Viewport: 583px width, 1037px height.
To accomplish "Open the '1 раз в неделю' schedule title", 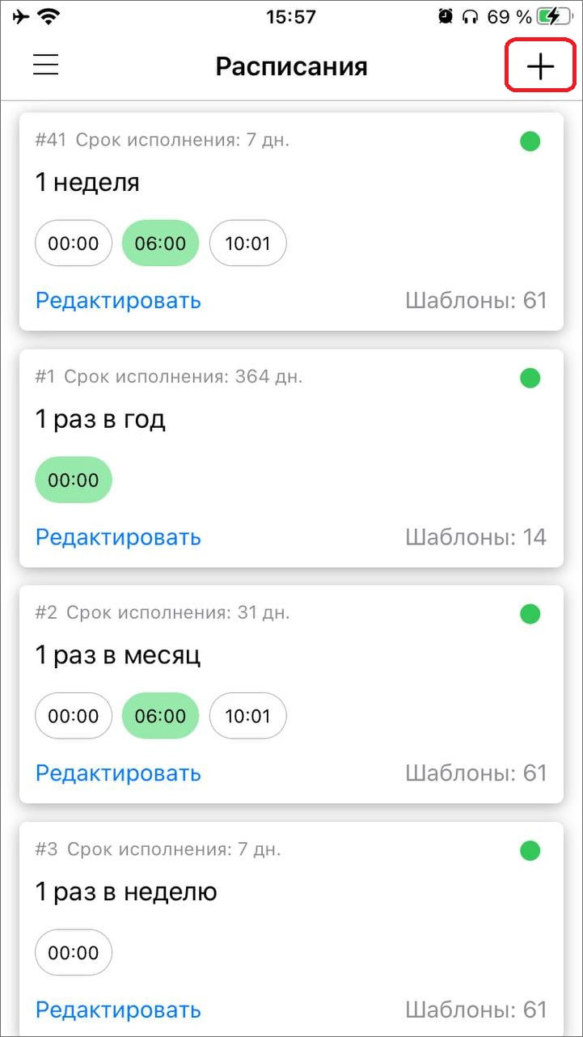I will 126,892.
